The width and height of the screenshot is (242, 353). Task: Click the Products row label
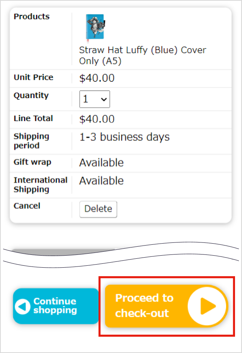click(32, 17)
